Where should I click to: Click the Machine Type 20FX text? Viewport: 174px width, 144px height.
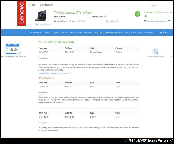tap(99, 17)
